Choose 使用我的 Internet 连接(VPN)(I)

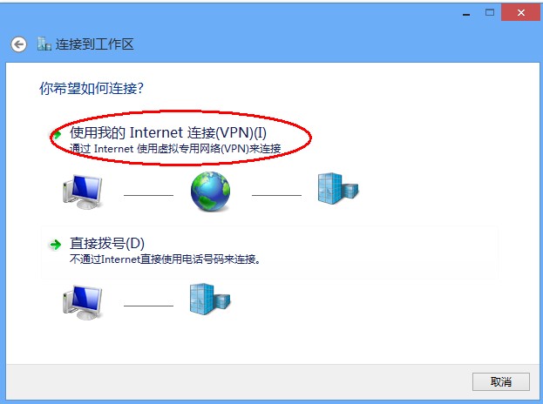[x=168, y=133]
